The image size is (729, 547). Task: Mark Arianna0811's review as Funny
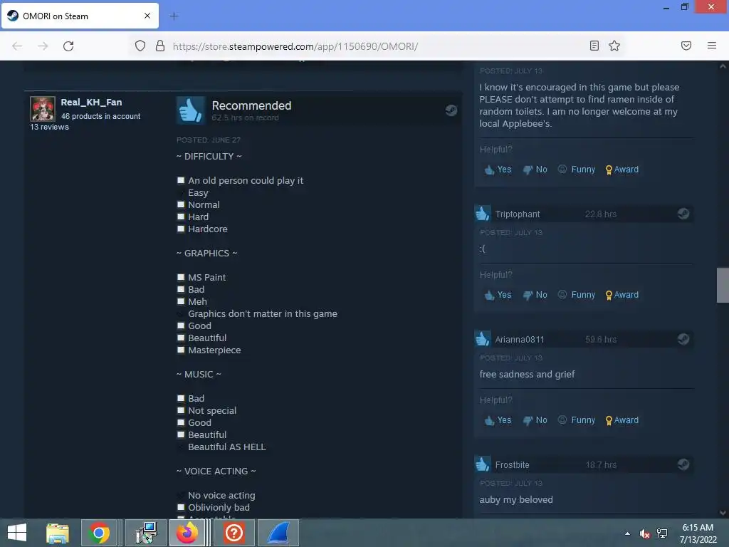click(x=577, y=420)
